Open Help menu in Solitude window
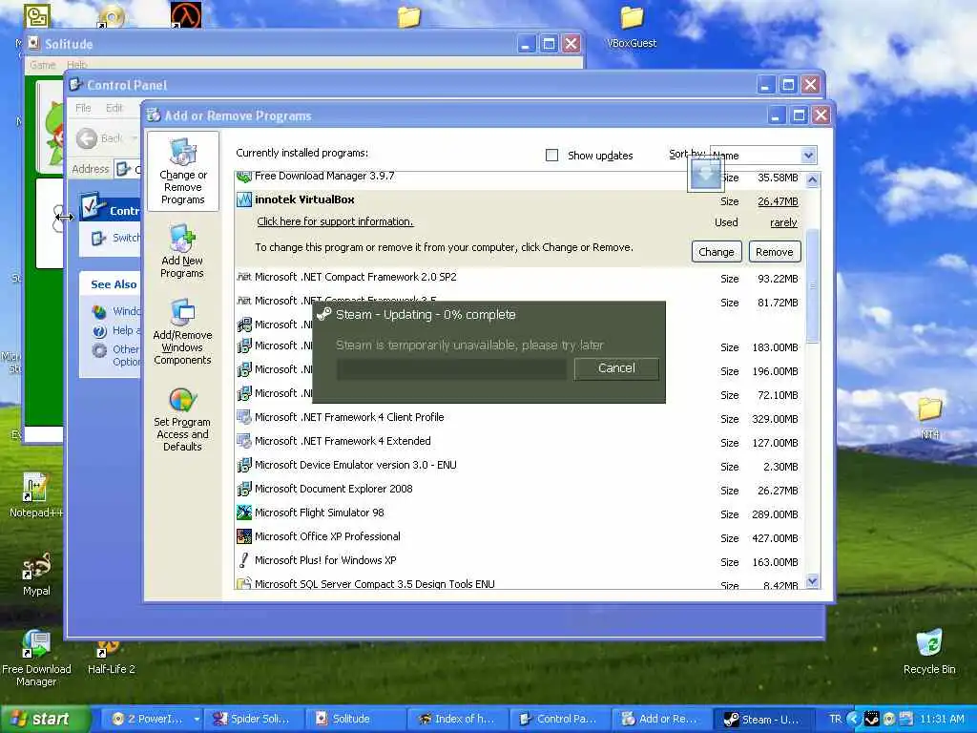This screenshot has width=977, height=733. pos(77,65)
